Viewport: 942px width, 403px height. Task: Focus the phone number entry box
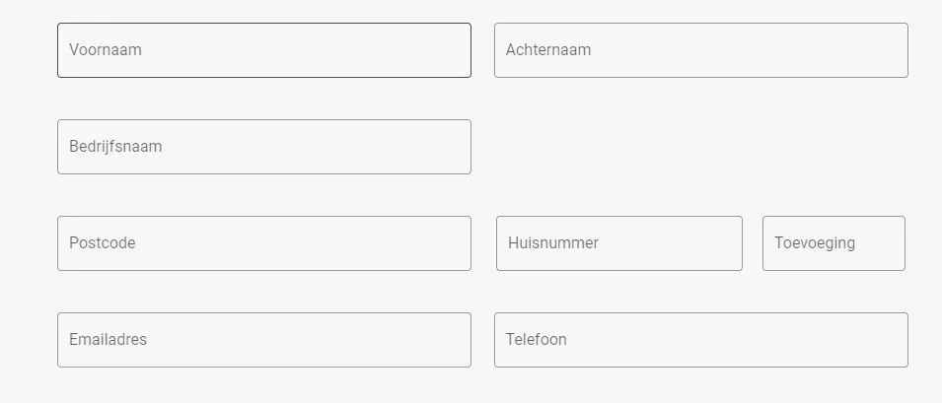point(700,340)
